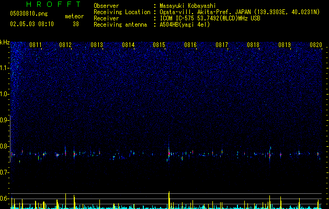Click the timestamp 02.05.03 08:10

pos(32,24)
